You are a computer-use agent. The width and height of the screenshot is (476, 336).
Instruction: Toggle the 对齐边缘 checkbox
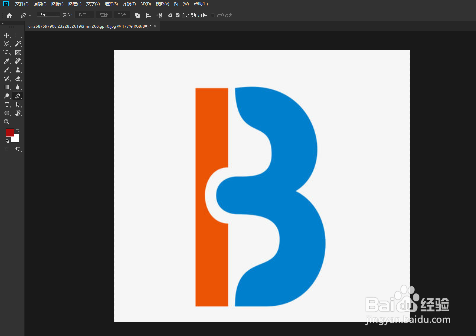pos(213,15)
